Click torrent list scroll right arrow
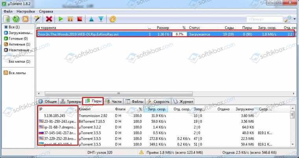Viewport: 299px width, 158px height. pyautogui.click(x=293, y=93)
